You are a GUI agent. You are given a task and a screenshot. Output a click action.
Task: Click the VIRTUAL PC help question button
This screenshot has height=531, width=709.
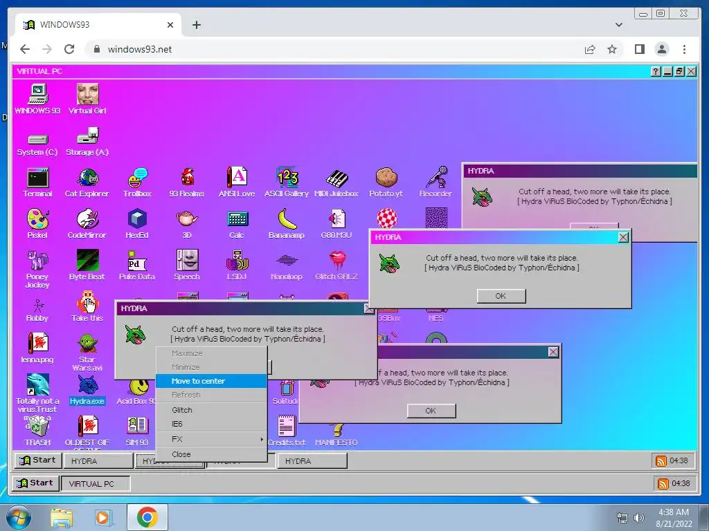point(656,71)
